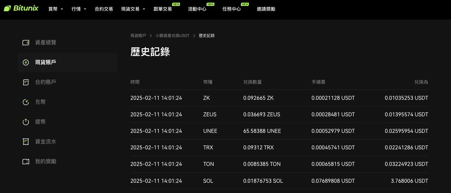
Task: Click the 手續費 column header
Action: tap(318, 82)
